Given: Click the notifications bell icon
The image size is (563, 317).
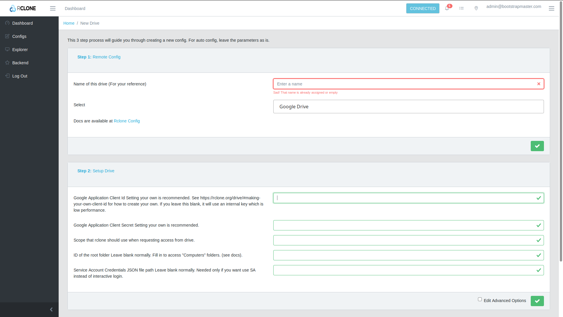Looking at the screenshot, I should click(447, 9).
